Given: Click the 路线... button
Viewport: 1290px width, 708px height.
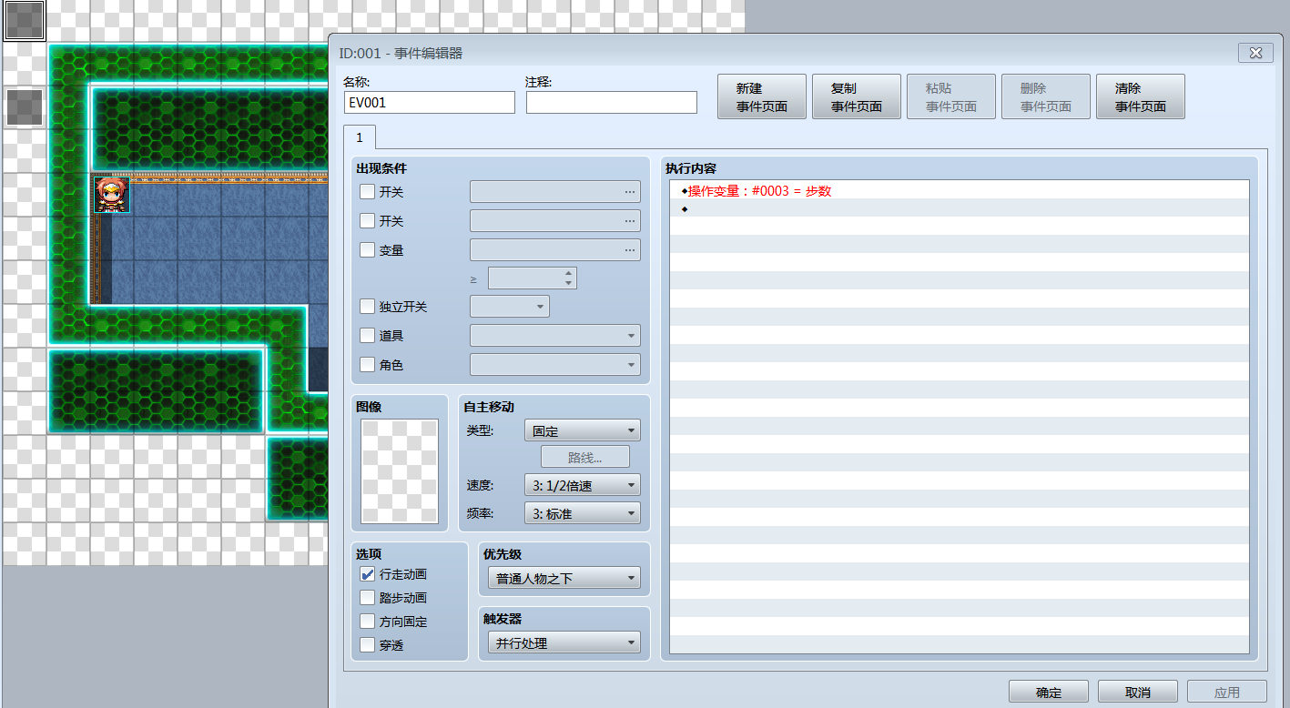Looking at the screenshot, I should click(585, 457).
